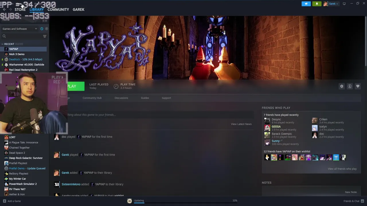Select Chained Together in game list
367x206 pixels.
coord(19,148)
